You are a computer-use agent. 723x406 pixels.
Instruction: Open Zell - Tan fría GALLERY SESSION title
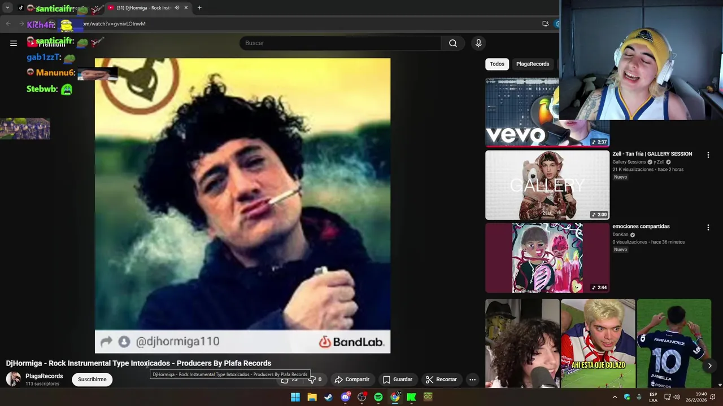(x=652, y=154)
